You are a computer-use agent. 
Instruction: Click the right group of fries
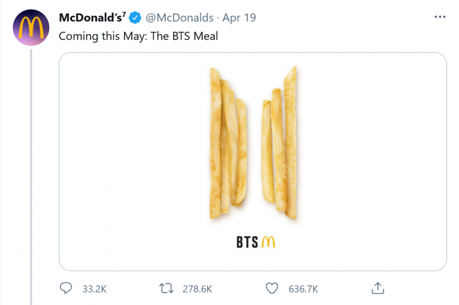tap(280, 144)
